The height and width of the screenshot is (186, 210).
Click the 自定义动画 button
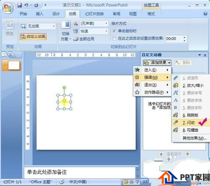tap(33, 37)
